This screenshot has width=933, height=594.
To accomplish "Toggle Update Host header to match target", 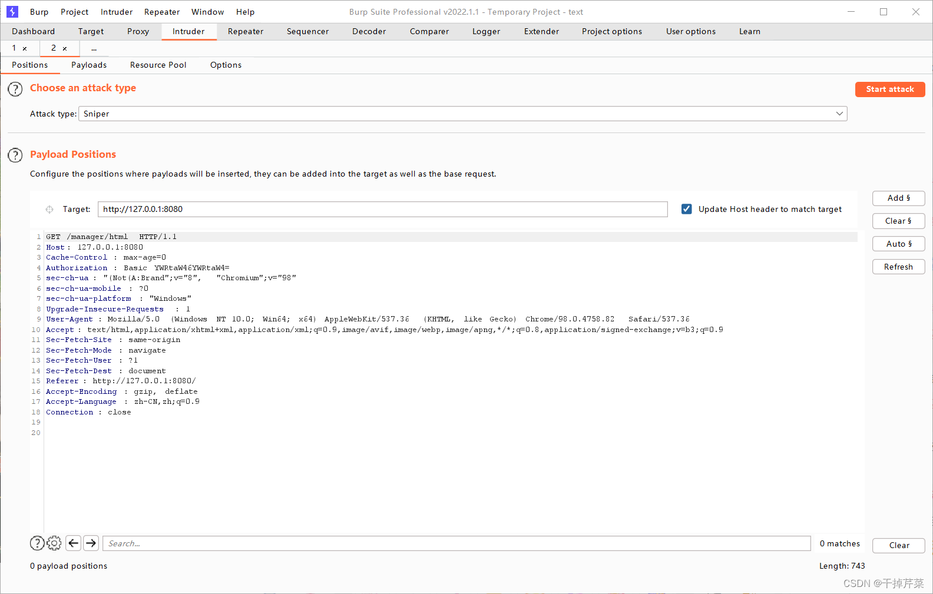I will click(687, 209).
